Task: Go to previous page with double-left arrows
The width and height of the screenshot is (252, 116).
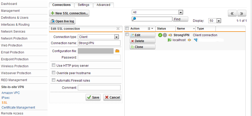Action: (232, 14)
